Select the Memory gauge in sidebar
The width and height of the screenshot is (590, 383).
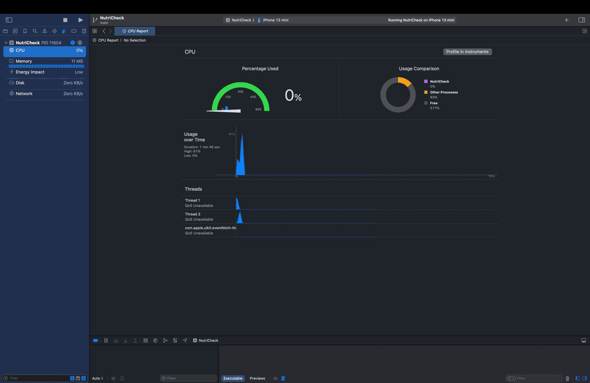pyautogui.click(x=44, y=61)
